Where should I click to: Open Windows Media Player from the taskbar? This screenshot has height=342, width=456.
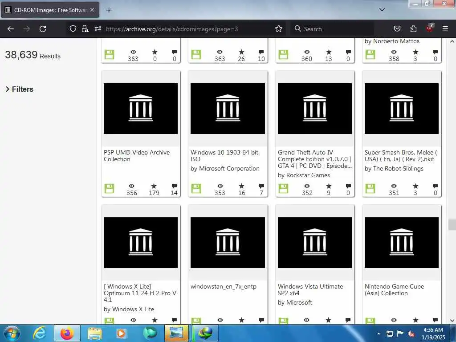pos(121,333)
